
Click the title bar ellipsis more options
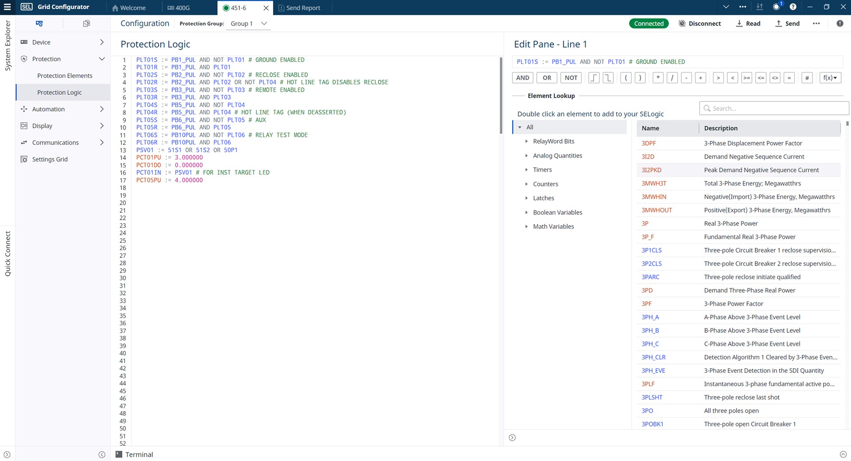click(743, 7)
